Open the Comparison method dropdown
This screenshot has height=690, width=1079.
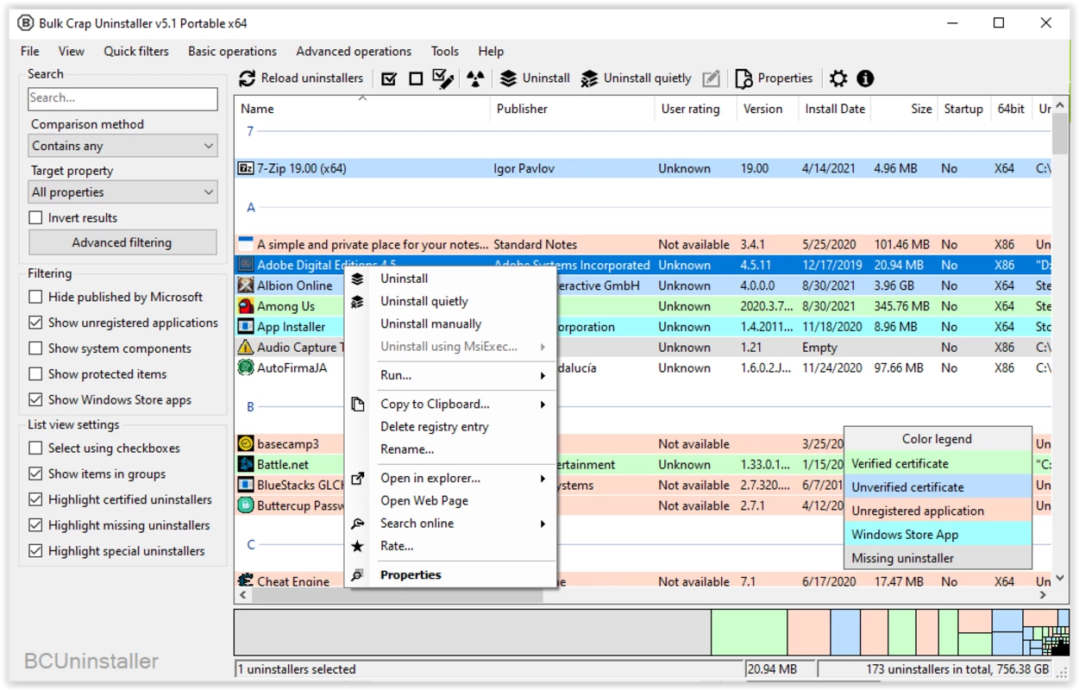122,146
